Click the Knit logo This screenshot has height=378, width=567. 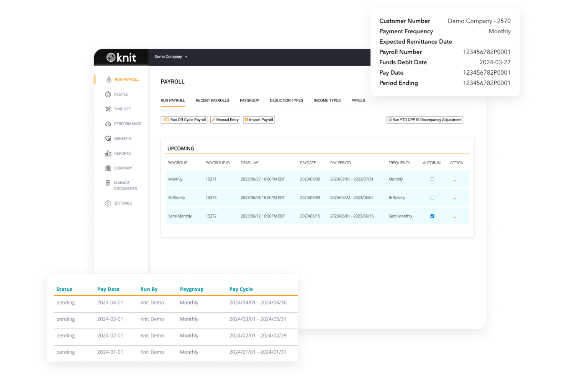click(121, 57)
